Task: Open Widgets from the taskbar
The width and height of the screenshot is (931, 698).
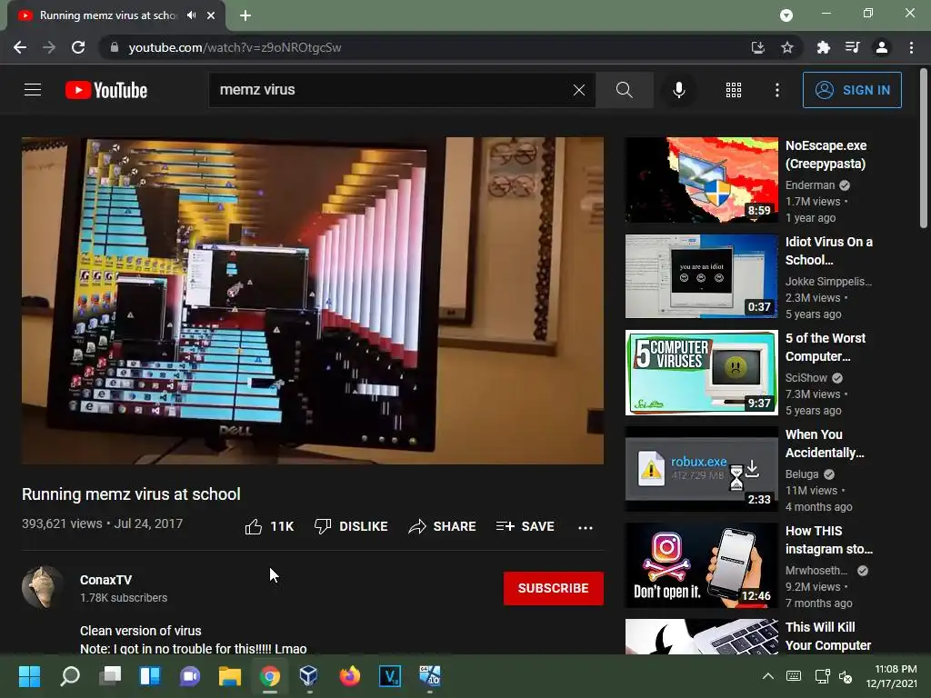Action: tap(150, 676)
